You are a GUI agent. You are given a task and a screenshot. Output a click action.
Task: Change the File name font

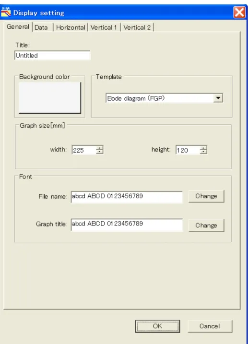click(206, 196)
